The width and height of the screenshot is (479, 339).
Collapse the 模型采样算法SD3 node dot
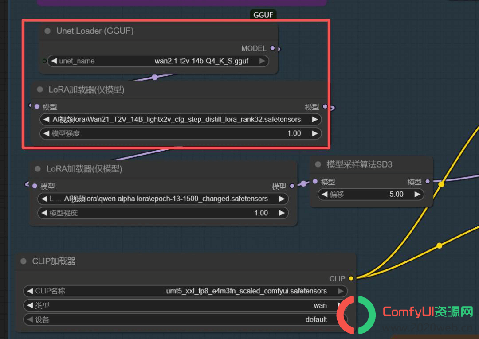click(x=318, y=164)
